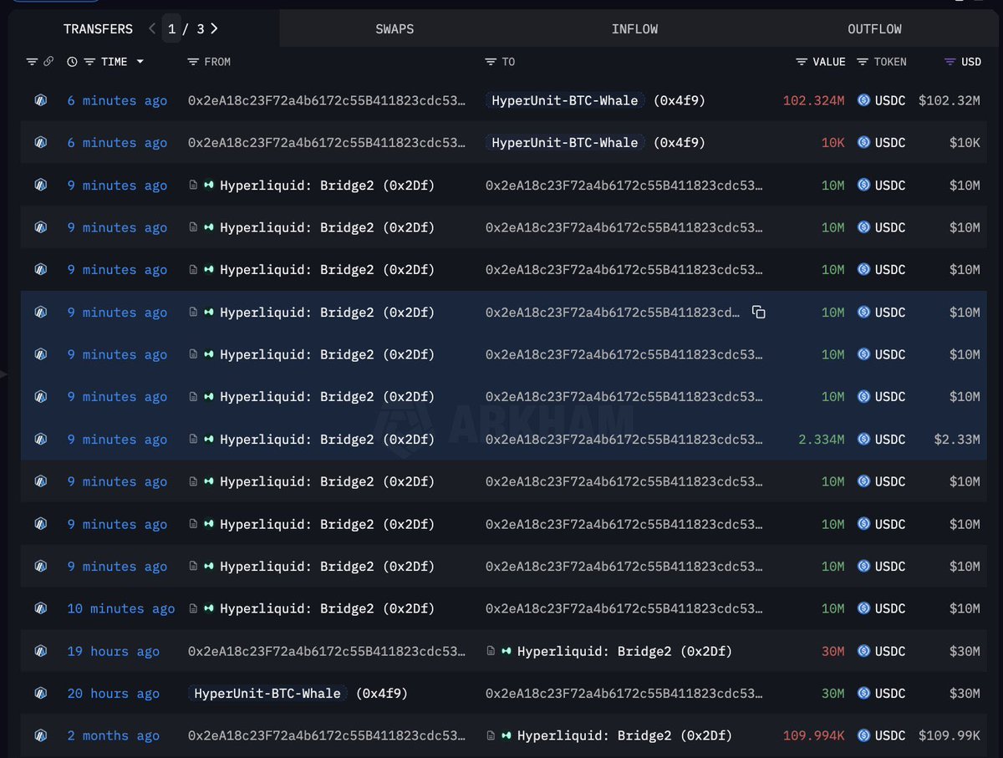Switch to the INFLOW tab
The image size is (1003, 758).
pyautogui.click(x=634, y=28)
